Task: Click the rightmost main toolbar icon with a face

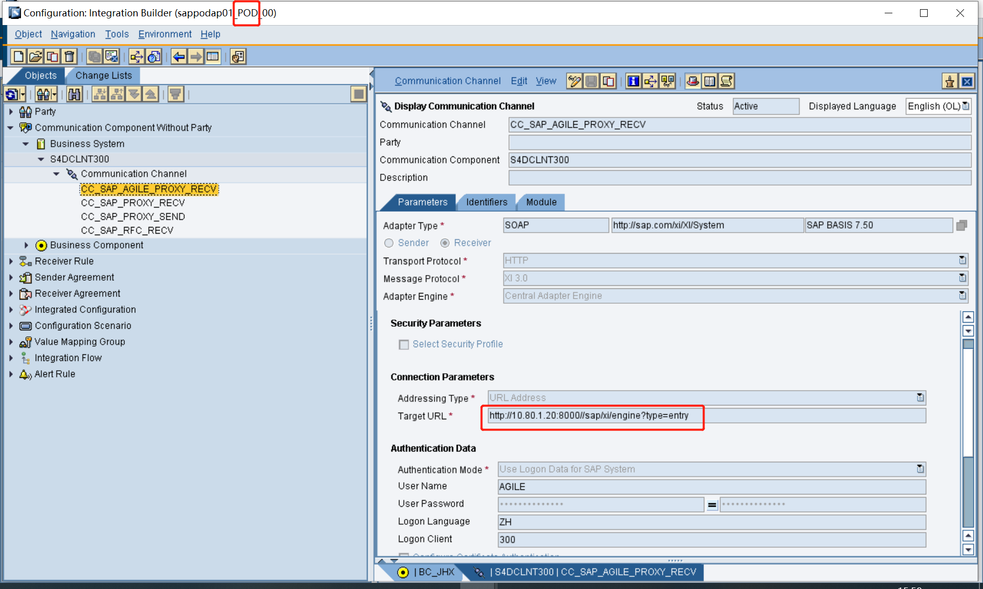Action: (238, 56)
